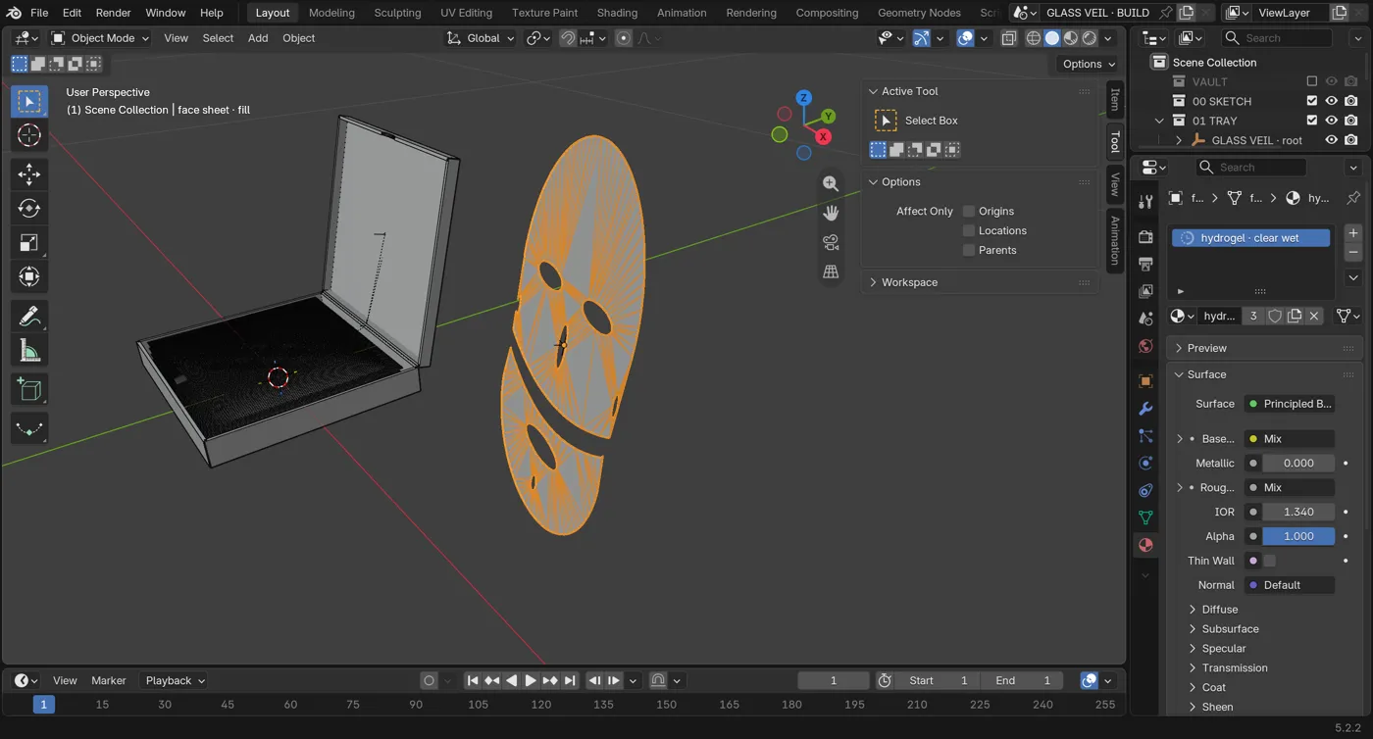Image resolution: width=1373 pixels, height=739 pixels.
Task: Choose the Measure tool
Action: [x=29, y=351]
